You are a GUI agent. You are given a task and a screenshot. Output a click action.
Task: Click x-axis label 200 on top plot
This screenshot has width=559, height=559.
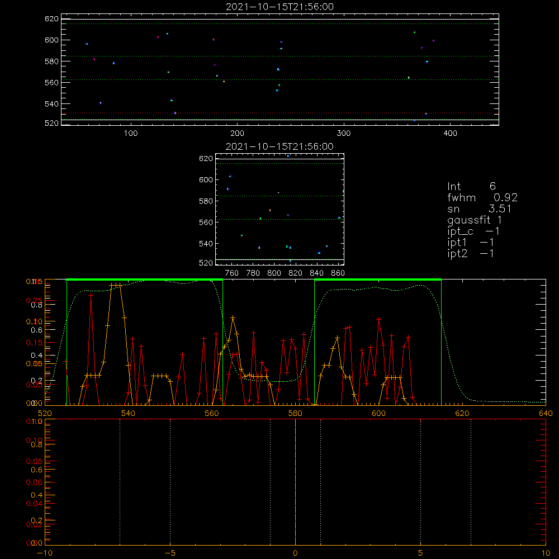pyautogui.click(x=237, y=134)
